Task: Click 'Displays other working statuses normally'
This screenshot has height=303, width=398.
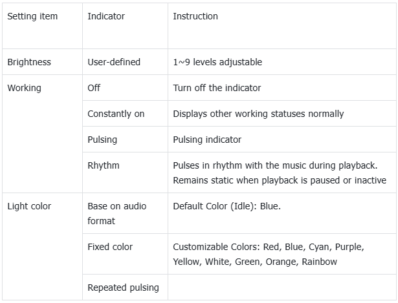Action: pos(258,114)
